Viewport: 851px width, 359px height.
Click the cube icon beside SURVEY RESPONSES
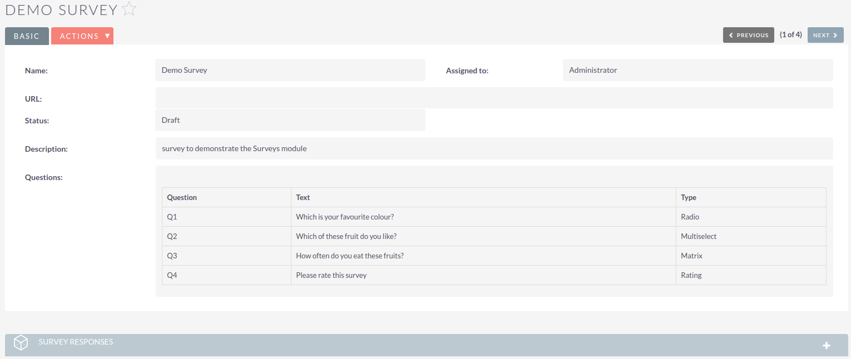click(21, 342)
